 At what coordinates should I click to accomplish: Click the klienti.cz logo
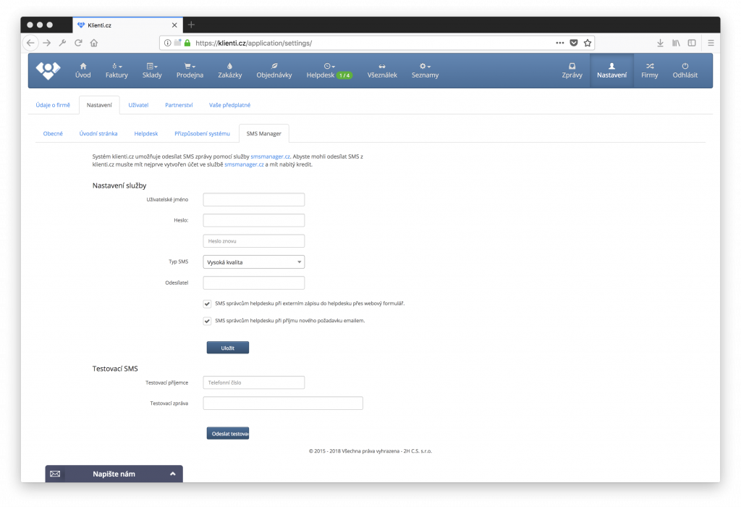pos(48,70)
